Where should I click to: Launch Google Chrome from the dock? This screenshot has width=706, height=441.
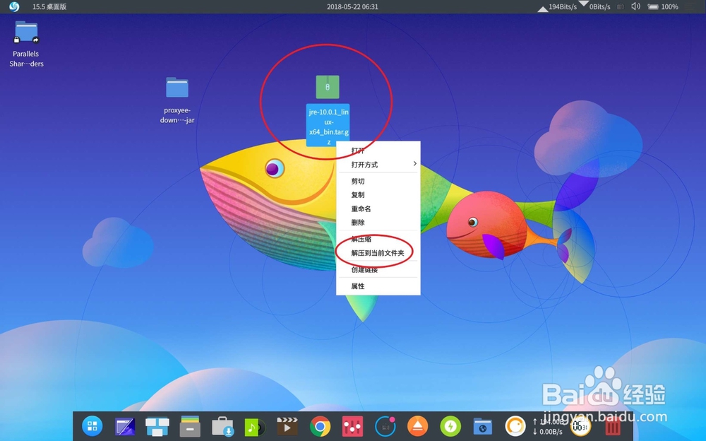(x=320, y=426)
